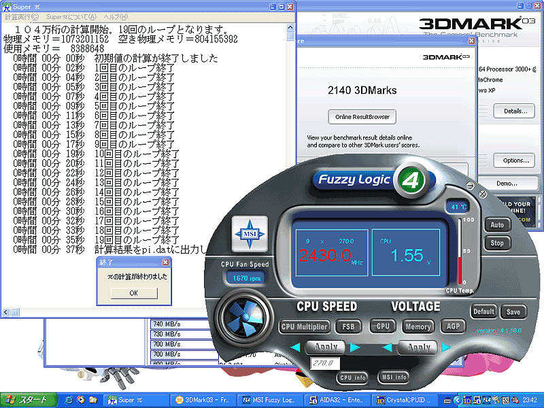Viewport: 544px width, 408px height.
Task: Click the Super π title bar icon
Action: pos(7,6)
